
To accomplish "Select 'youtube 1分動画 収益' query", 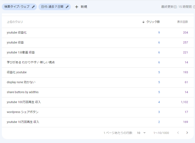I will (x=21, y=52).
